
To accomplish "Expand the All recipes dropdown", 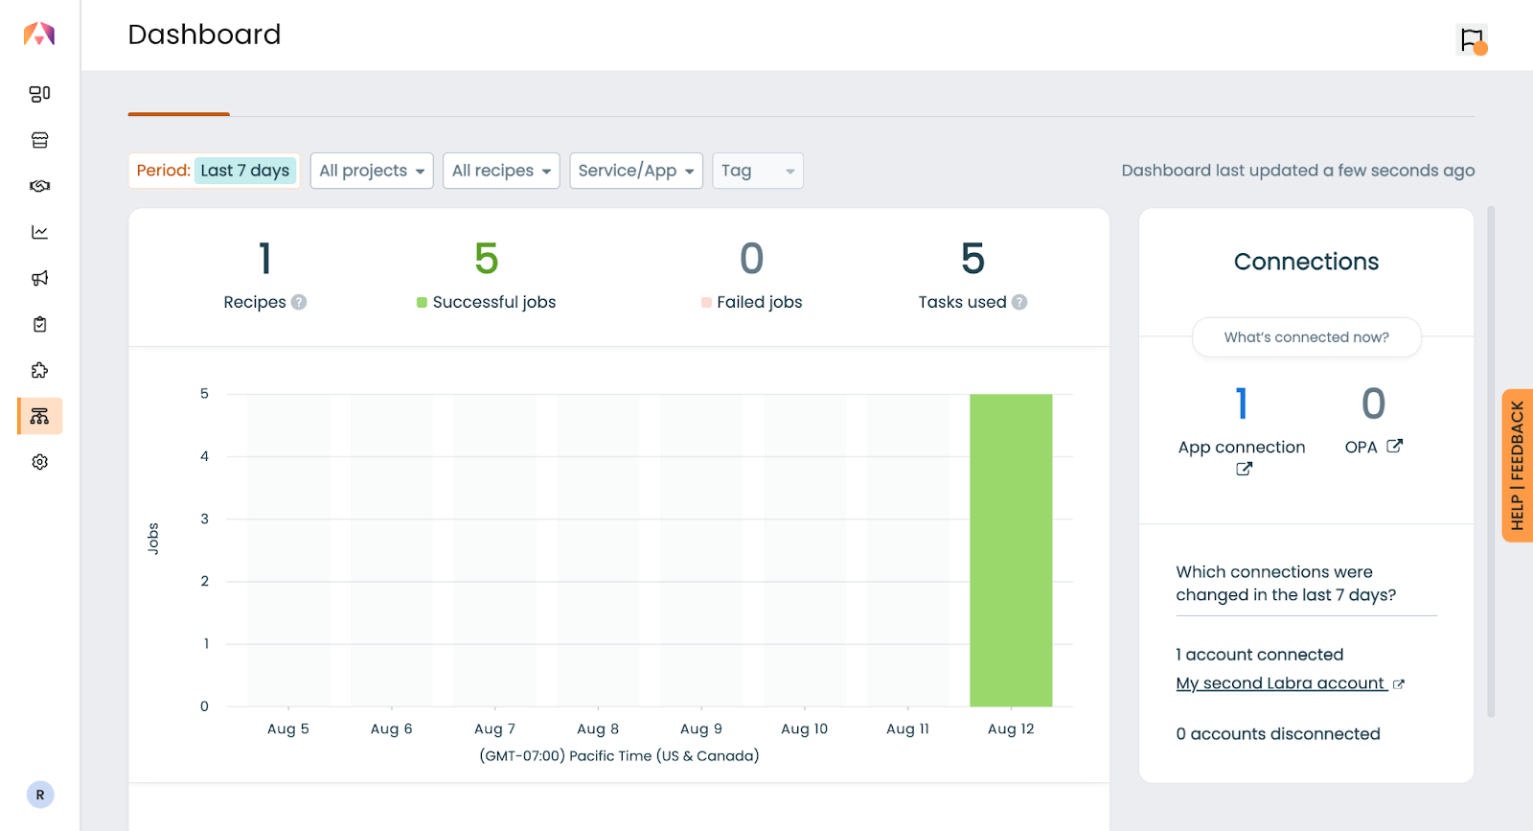I will (501, 171).
